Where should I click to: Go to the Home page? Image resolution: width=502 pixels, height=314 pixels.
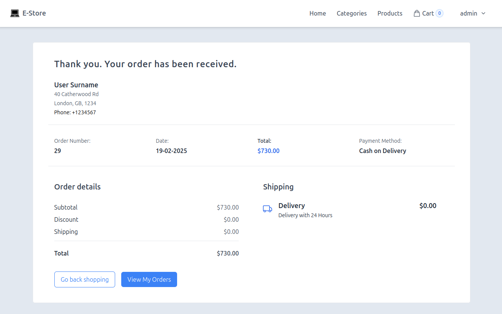[317, 13]
